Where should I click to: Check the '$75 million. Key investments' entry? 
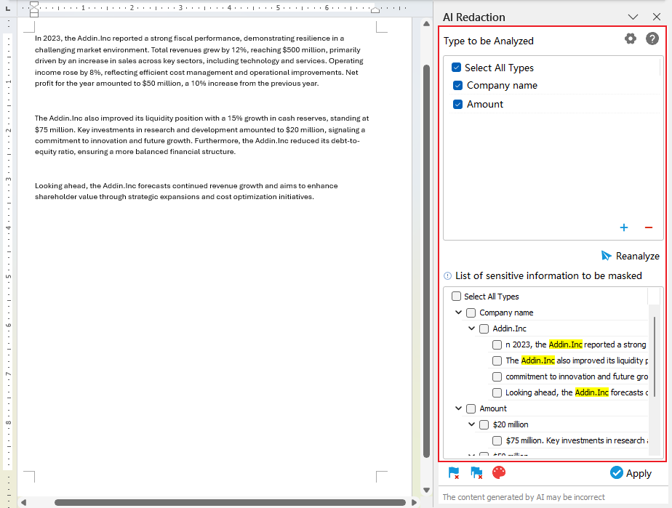pos(497,440)
